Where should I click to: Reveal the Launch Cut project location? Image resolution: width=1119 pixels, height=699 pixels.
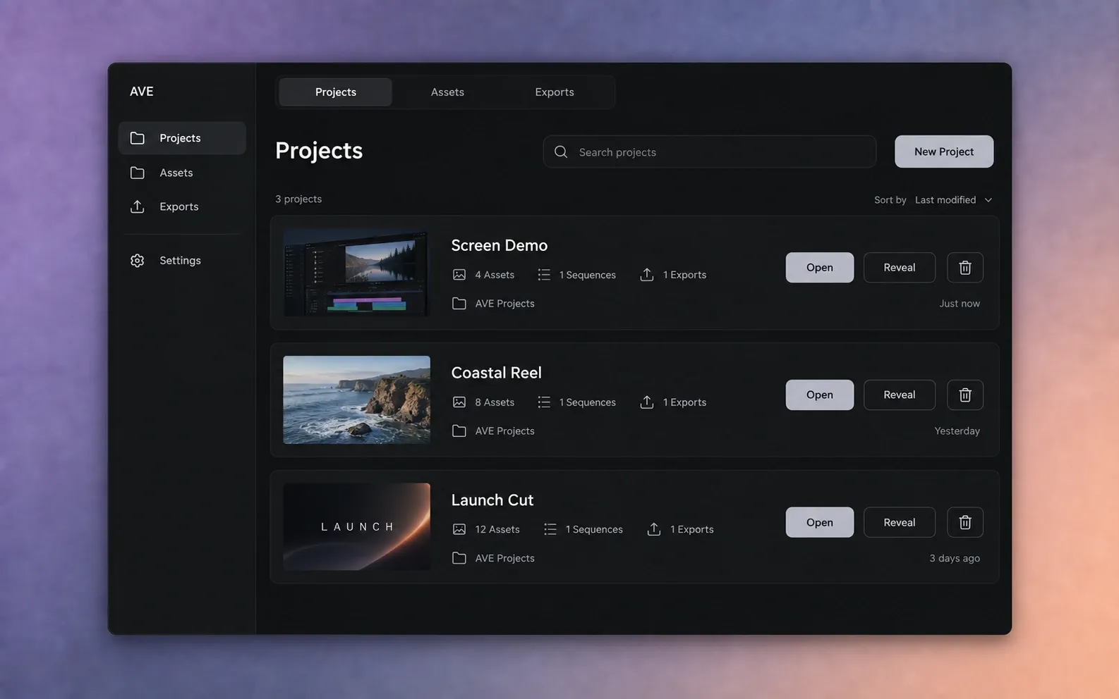900,523
